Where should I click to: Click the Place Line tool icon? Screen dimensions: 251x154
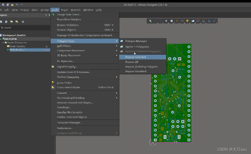214,21
